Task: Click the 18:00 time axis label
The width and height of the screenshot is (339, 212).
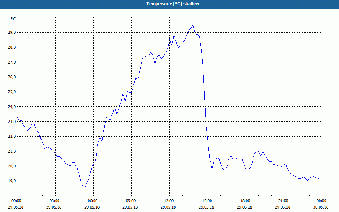Action: tap(245, 201)
